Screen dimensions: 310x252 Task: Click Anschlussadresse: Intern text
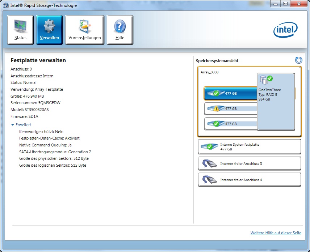pyautogui.click(x=32, y=76)
